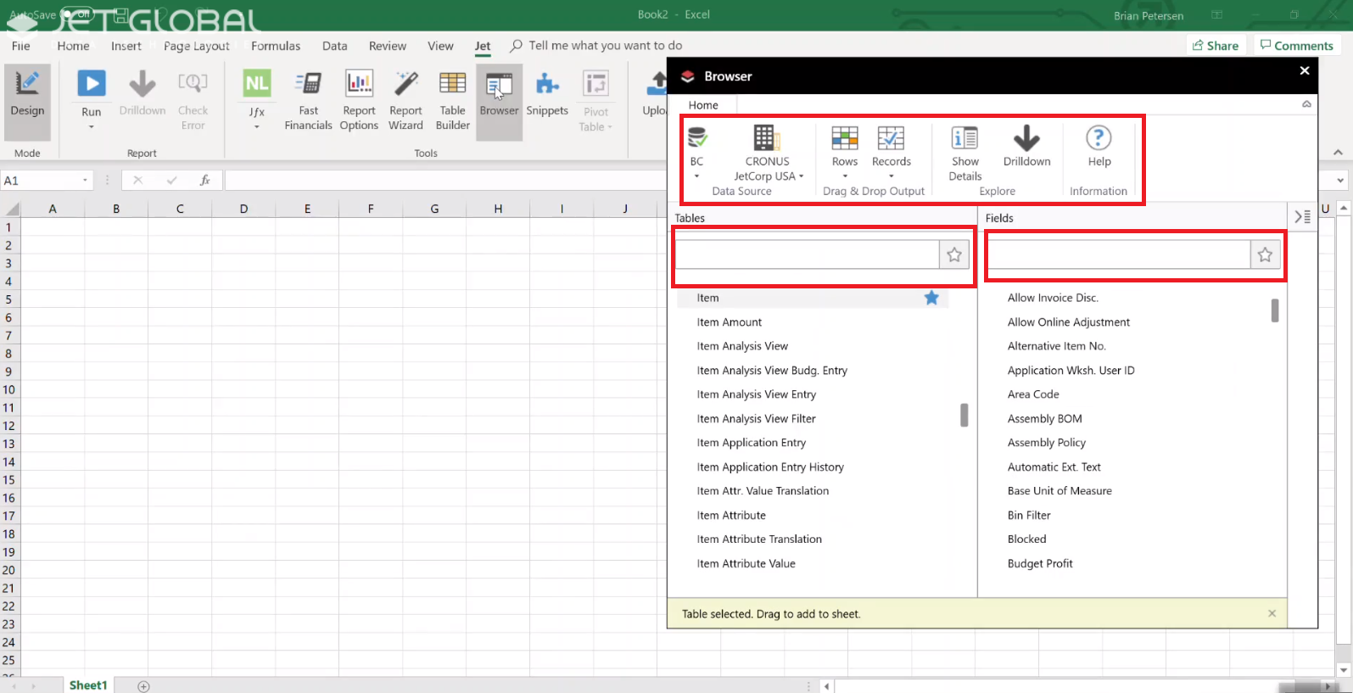The height and width of the screenshot is (693, 1353).
Task: Select the Home tab in Browser
Action: pyautogui.click(x=703, y=105)
